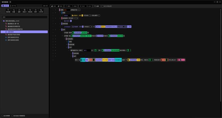The image size is (222, 118).
Task: Click the fx icon of highlighted function row
Action: tap(6, 32)
